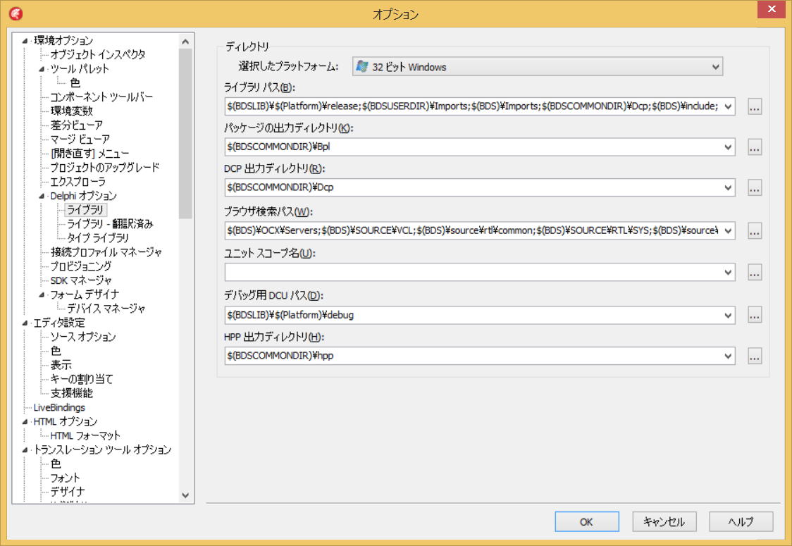Collapse the エディタ設定 tree node

click(x=24, y=323)
